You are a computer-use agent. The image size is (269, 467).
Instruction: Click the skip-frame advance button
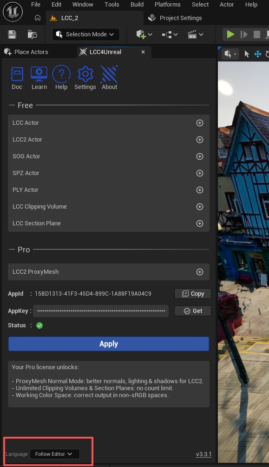click(x=244, y=34)
